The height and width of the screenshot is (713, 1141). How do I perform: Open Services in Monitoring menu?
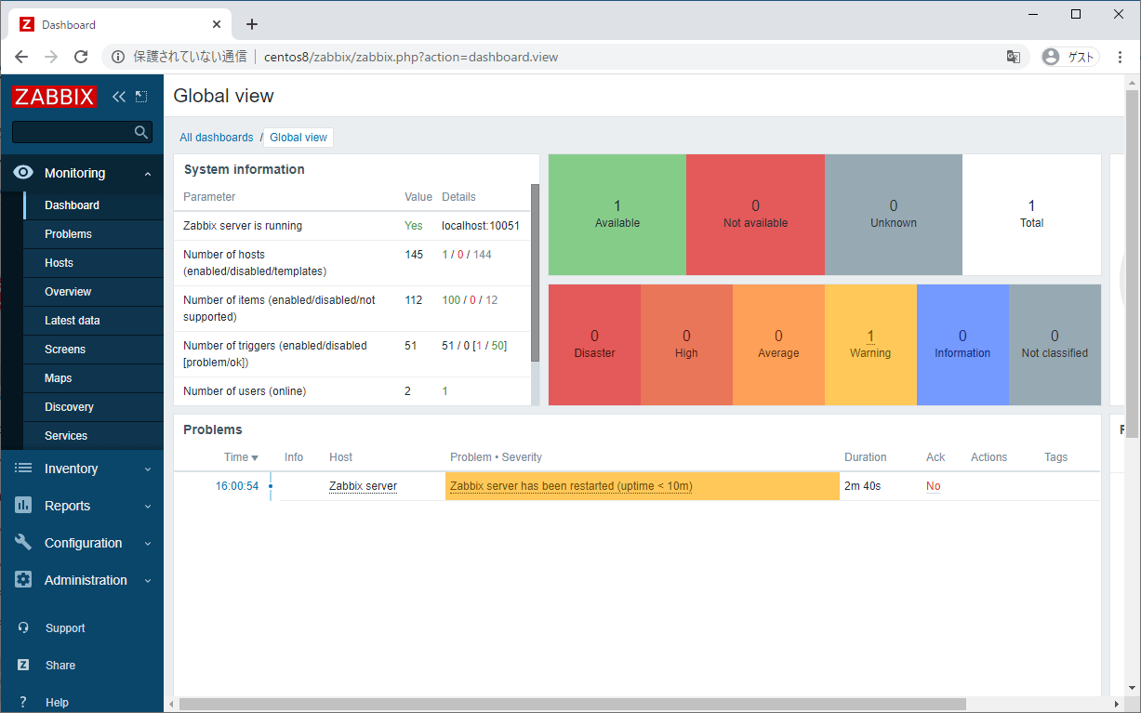[x=93, y=436]
